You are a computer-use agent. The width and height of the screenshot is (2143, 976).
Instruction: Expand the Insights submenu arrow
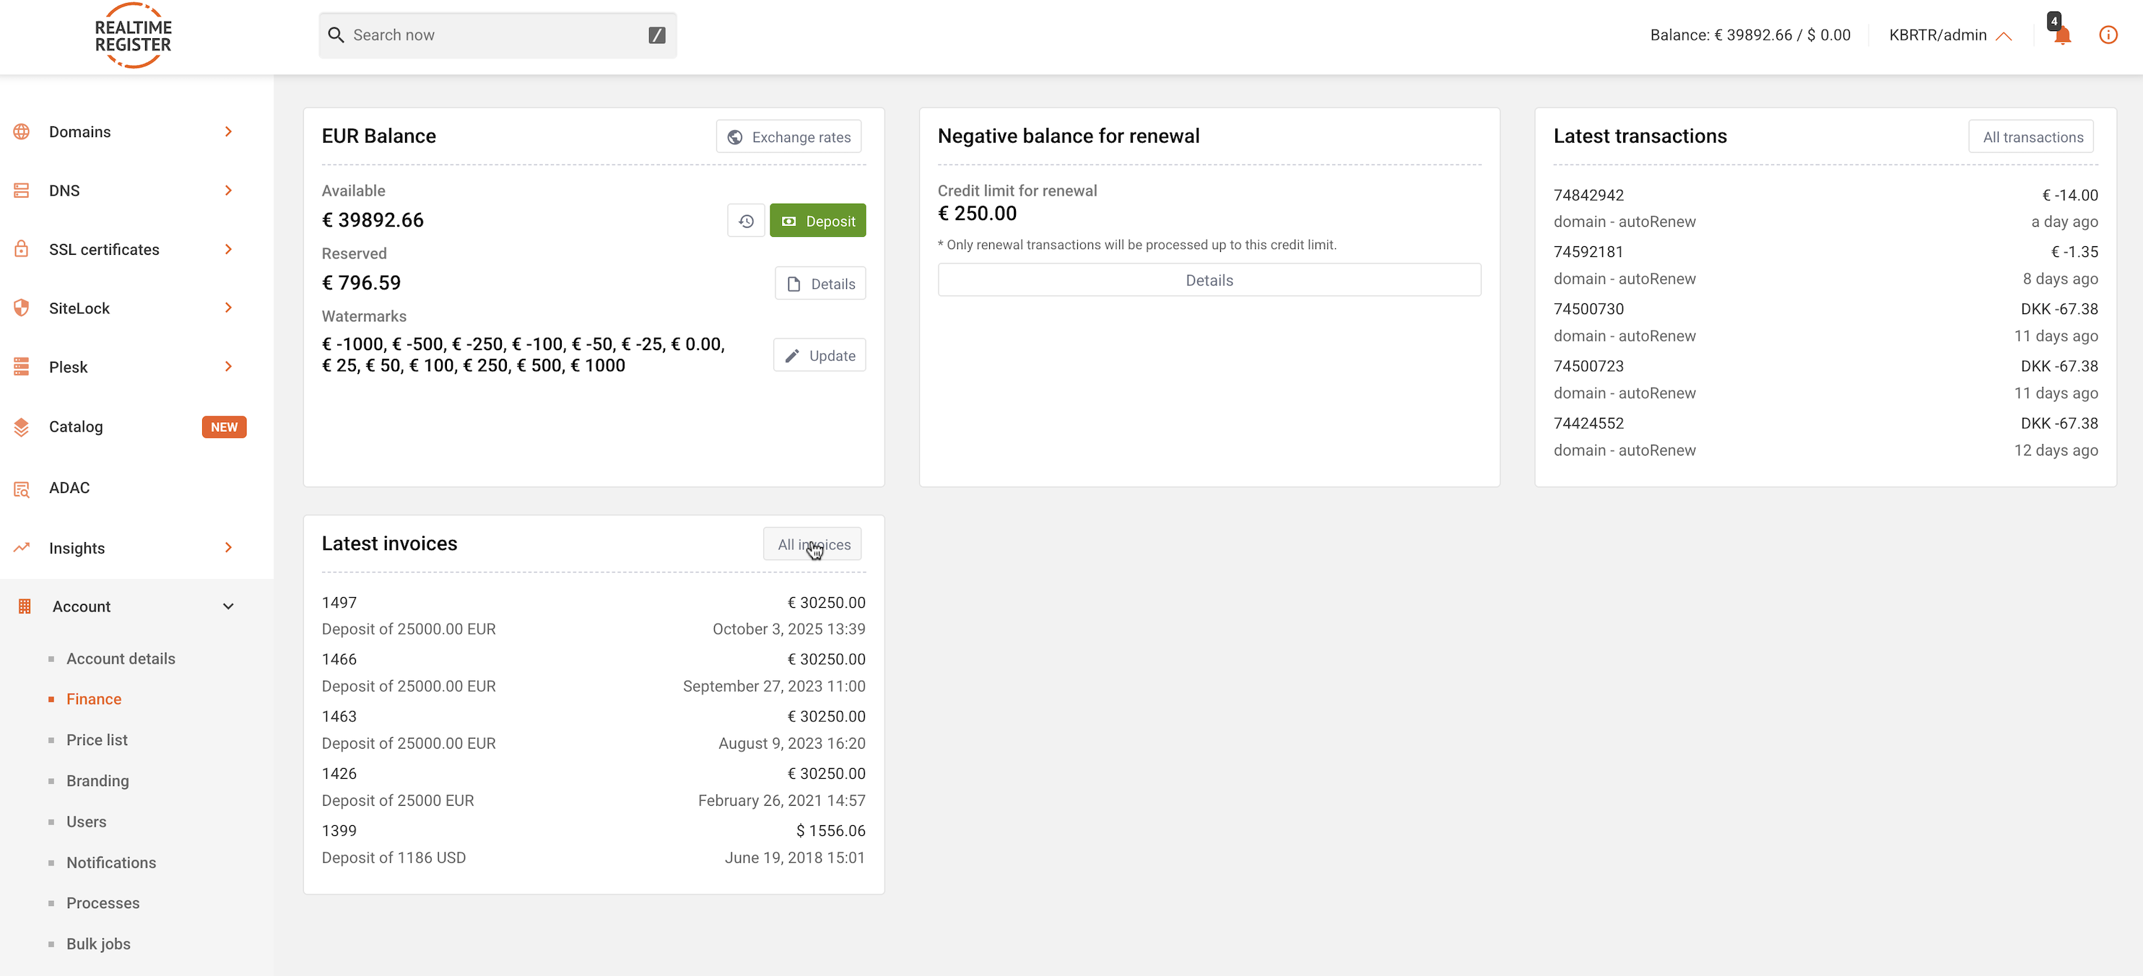tap(228, 547)
